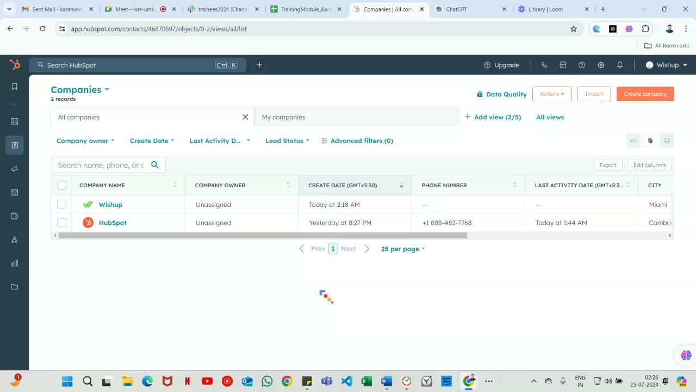
Task: Open the Workspaces grid icon in sidebar
Action: tap(15, 121)
